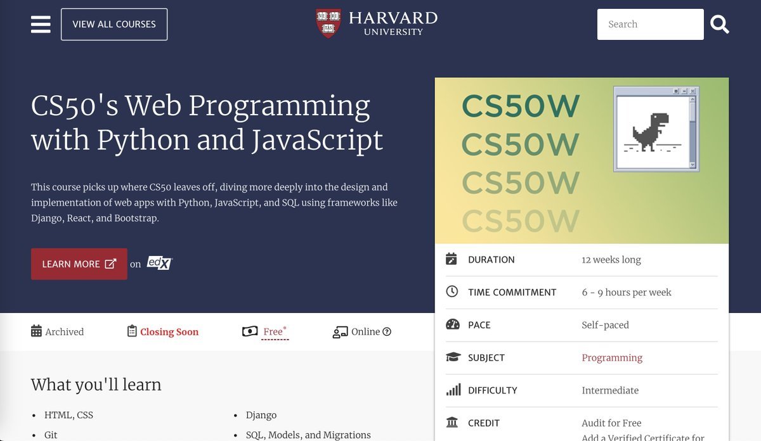
Task: Click the Learn More button
Action: [x=79, y=264]
